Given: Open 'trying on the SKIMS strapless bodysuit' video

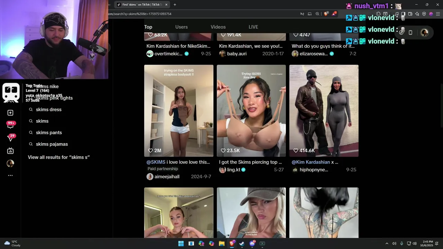Looking at the screenshot, I should click(x=179, y=111).
